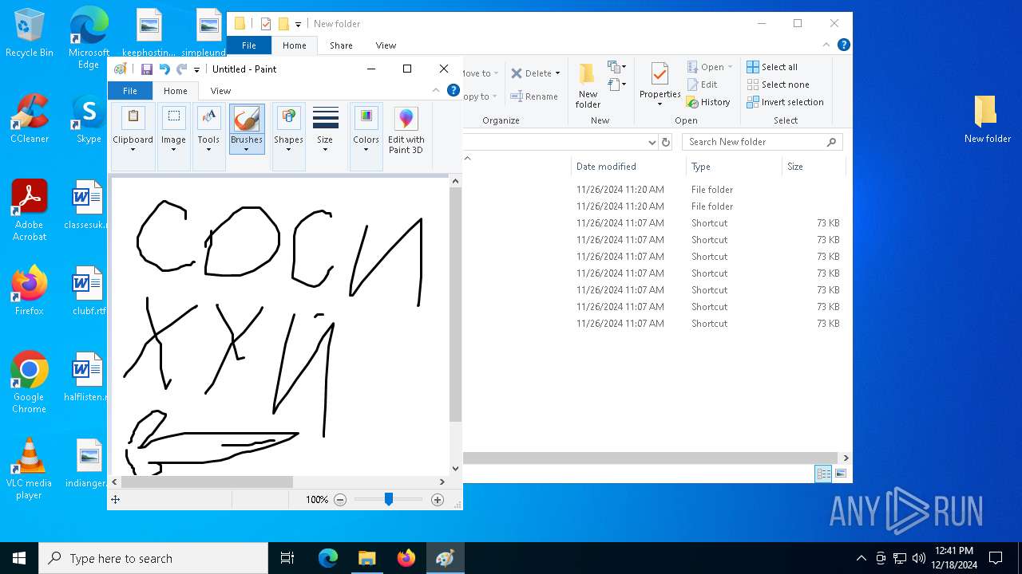Open Paint help question mark
Screen dimensions: 1022x574
point(453,91)
